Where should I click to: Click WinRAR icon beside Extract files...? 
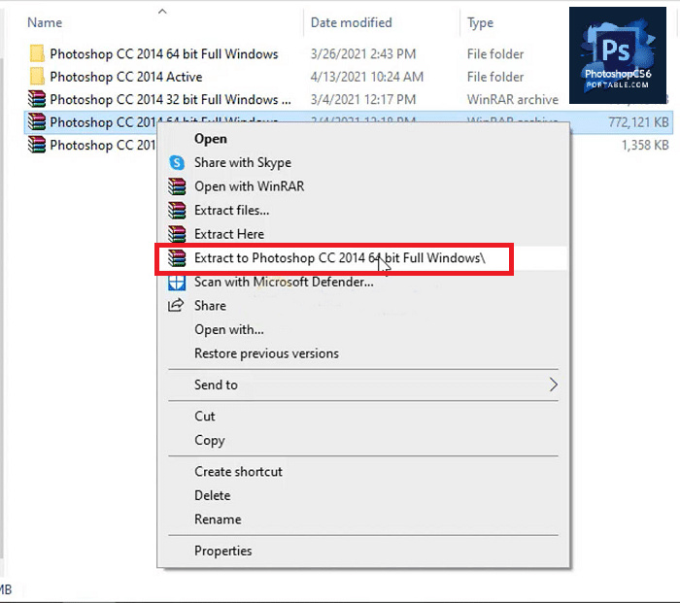(177, 211)
